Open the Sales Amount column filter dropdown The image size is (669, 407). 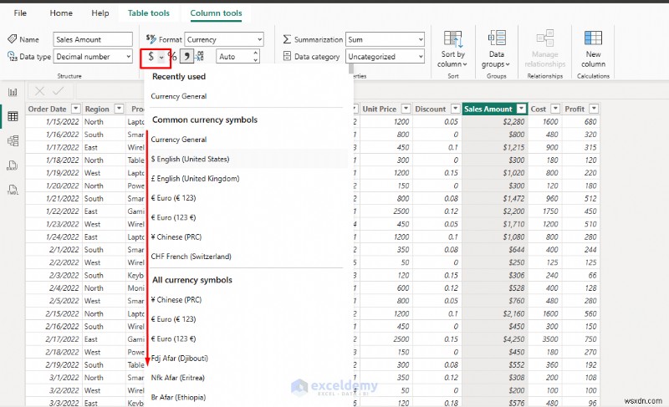[x=521, y=109]
